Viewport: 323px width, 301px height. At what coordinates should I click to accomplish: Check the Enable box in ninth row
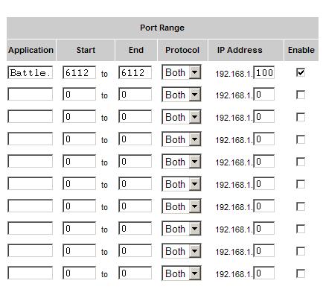pos(301,251)
